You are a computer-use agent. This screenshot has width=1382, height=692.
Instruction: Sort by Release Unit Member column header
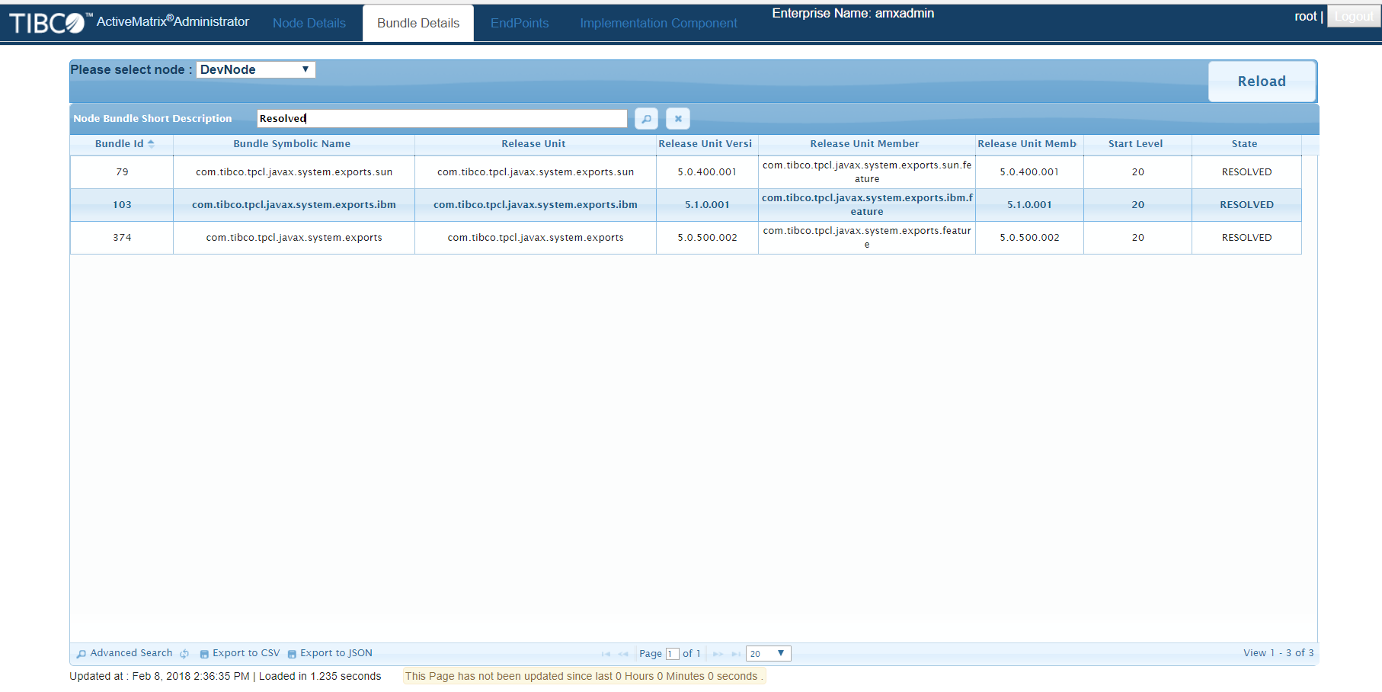(865, 144)
